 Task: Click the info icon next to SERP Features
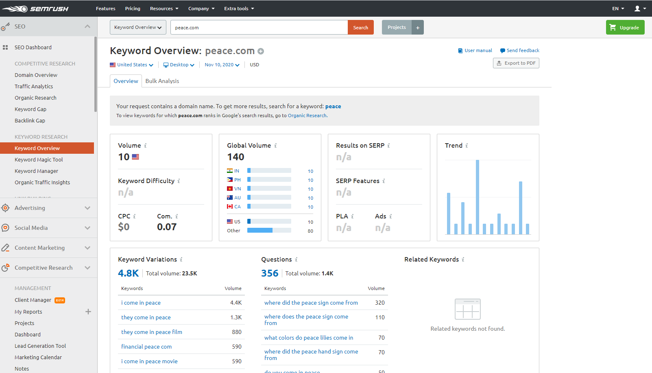click(384, 181)
